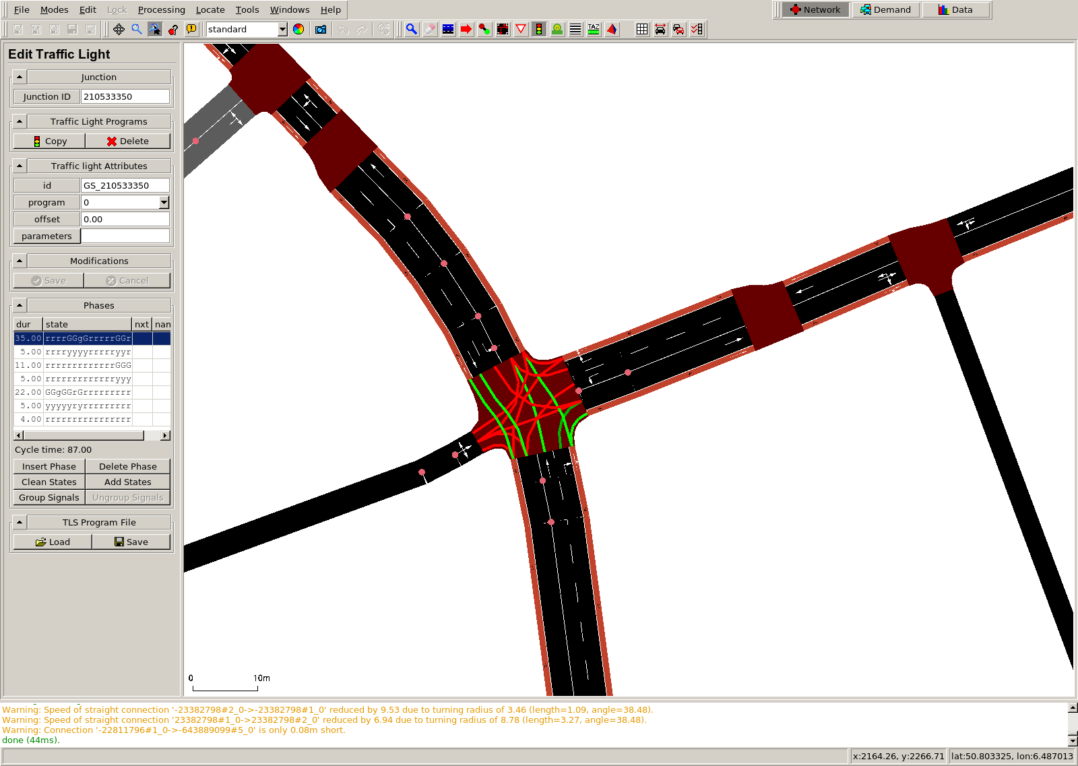
Task: Take a snapshot with the camera icon
Action: pos(321,29)
